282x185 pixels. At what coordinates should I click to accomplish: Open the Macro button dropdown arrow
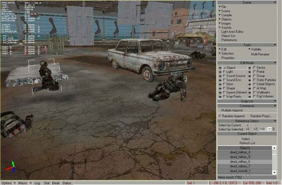tap(30, 183)
